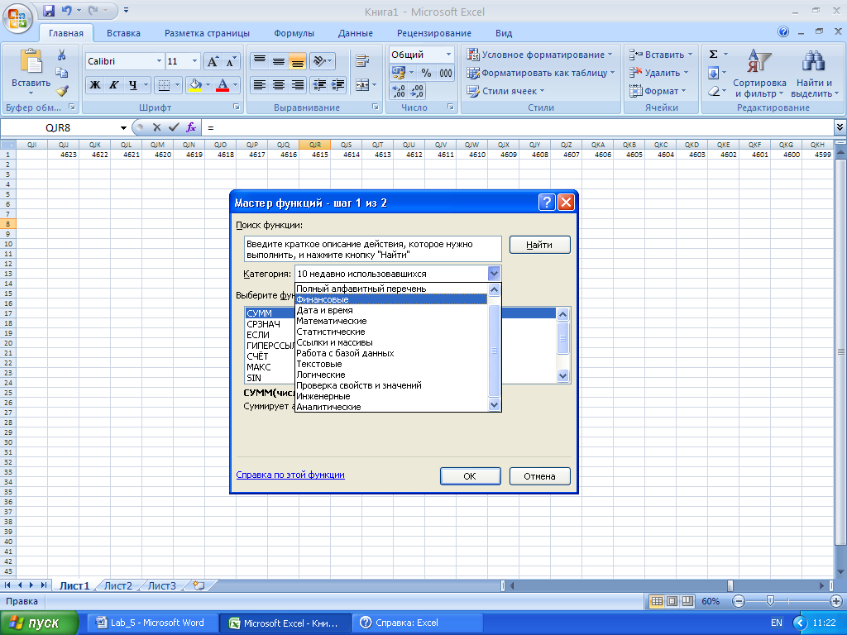Click merge and center cells icon
This screenshot has height=635, width=847.
click(362, 85)
